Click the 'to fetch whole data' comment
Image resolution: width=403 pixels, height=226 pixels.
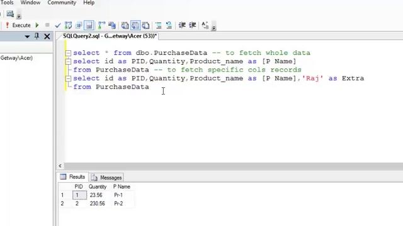pos(268,53)
